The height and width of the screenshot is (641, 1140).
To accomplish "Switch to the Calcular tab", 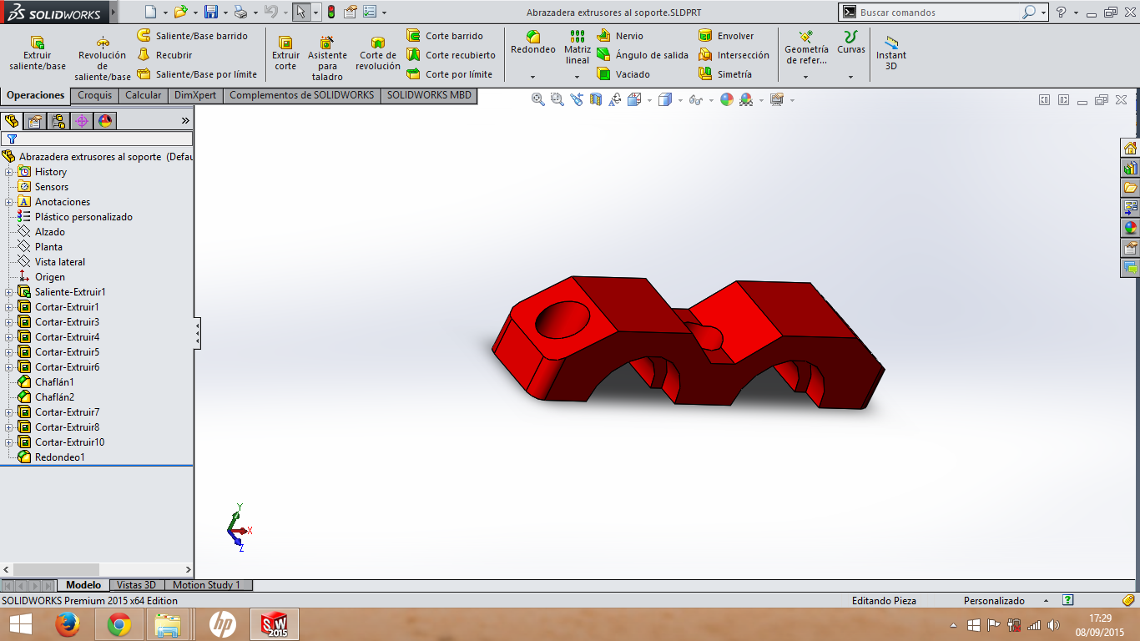I will (x=143, y=95).
